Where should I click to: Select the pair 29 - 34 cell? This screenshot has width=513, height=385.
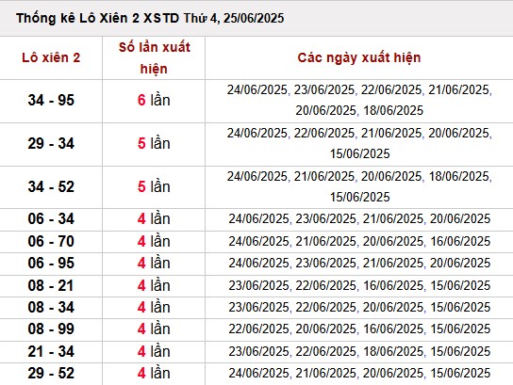tap(51, 144)
